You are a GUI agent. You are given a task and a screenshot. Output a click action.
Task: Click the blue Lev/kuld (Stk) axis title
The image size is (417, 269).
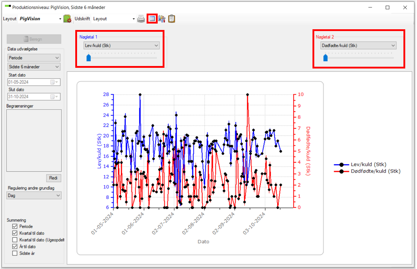(x=99, y=151)
